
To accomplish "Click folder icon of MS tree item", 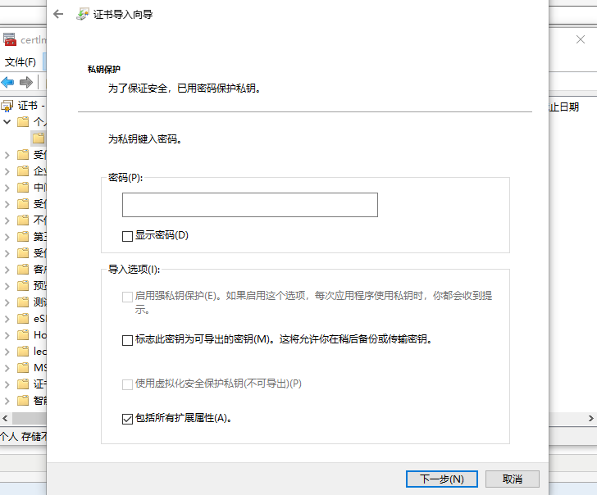I will [23, 367].
